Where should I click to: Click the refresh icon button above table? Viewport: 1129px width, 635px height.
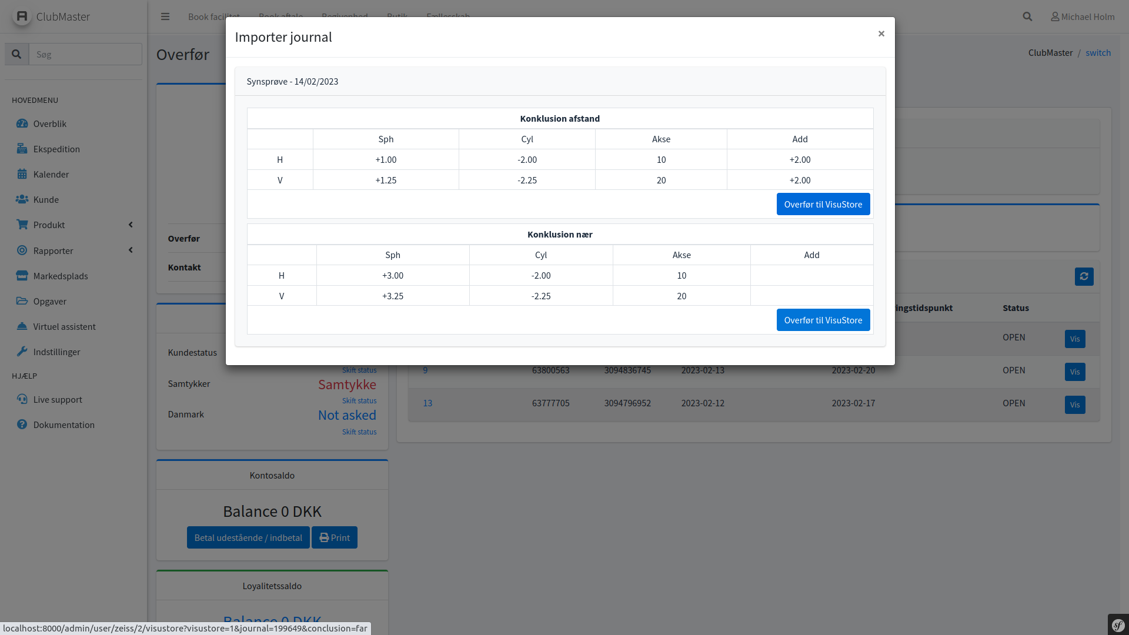pos(1084,276)
